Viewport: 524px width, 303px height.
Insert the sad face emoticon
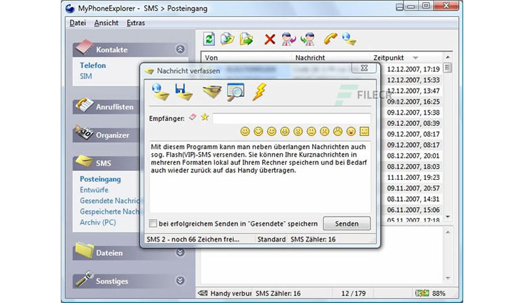(325, 131)
